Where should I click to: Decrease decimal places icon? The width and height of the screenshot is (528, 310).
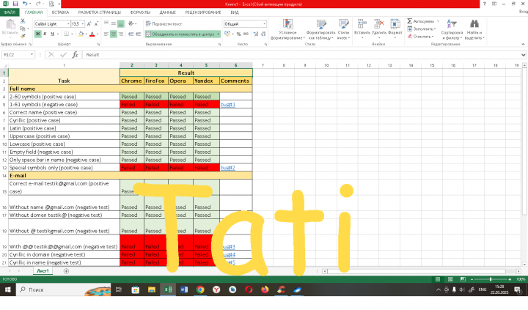pyautogui.click(x=263, y=34)
